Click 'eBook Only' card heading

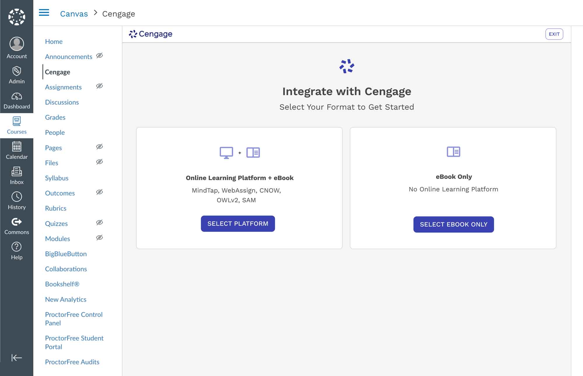tap(454, 177)
